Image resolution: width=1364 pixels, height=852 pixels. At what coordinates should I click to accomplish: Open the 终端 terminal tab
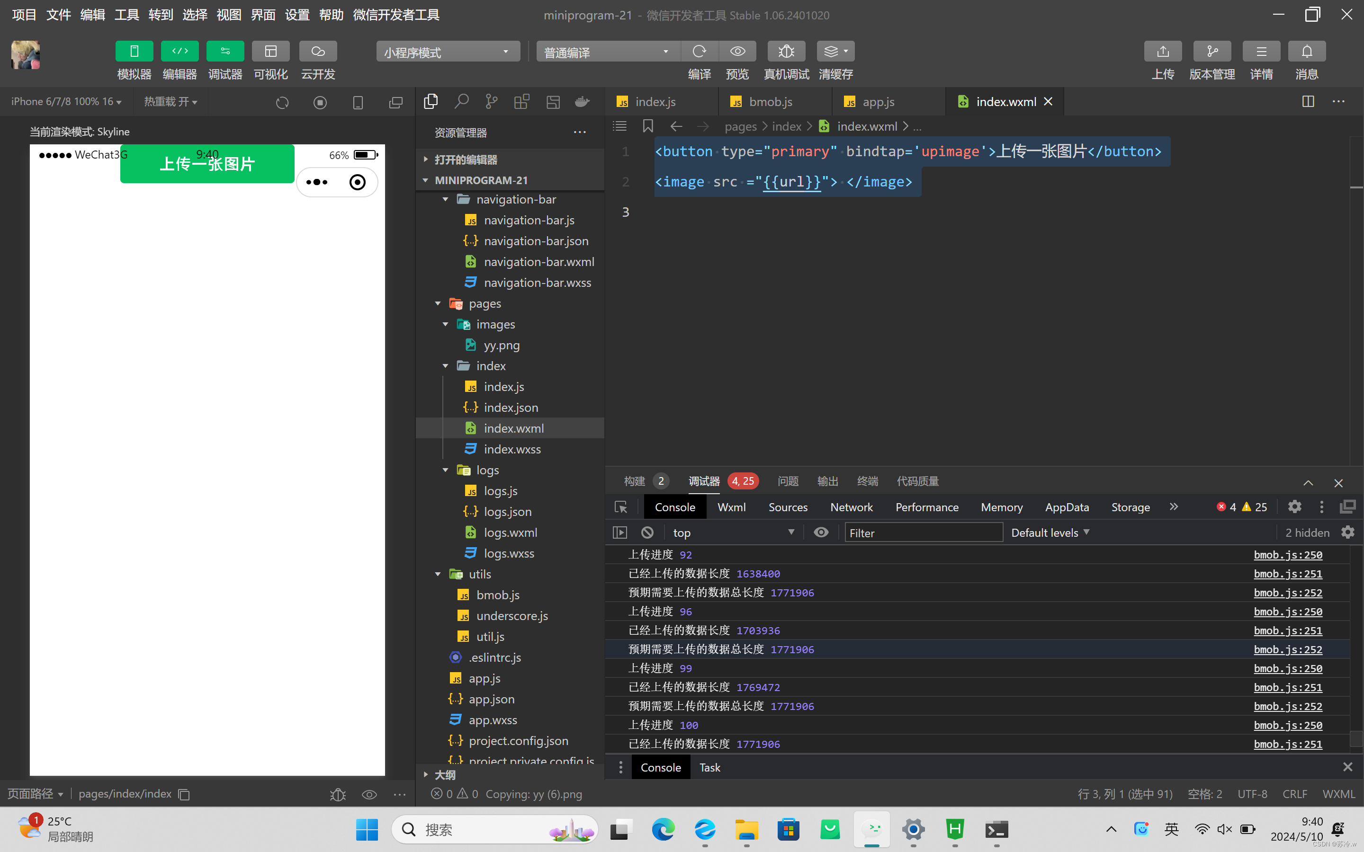(x=868, y=481)
